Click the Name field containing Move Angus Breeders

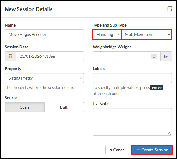44,34
